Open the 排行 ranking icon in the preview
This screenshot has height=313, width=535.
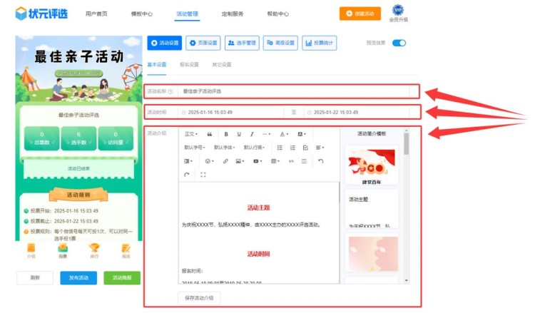tap(94, 250)
